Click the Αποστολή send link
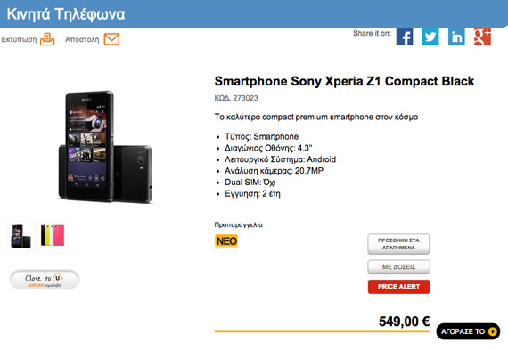The width and height of the screenshot is (508, 350). 82,39
